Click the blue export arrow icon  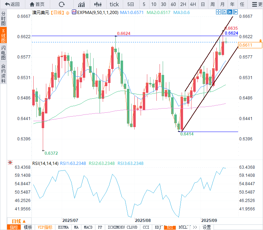(235, 12)
